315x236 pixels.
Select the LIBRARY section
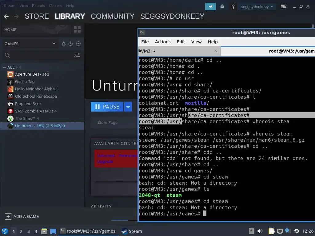pos(70,16)
